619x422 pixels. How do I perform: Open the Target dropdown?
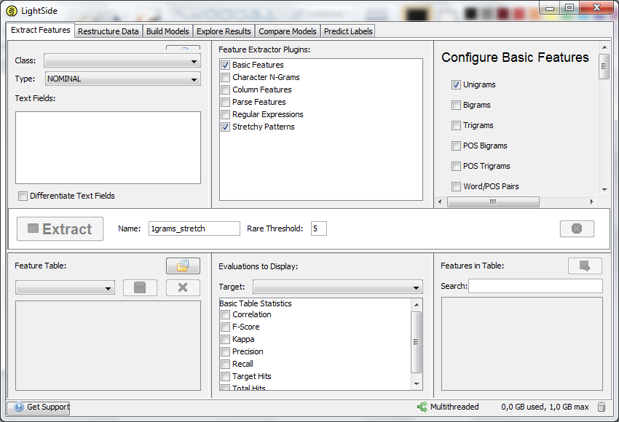pos(337,287)
